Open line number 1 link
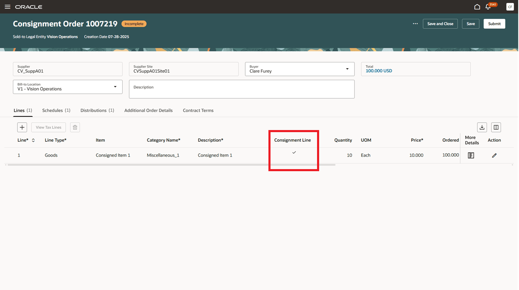519x290 pixels. pyautogui.click(x=19, y=155)
